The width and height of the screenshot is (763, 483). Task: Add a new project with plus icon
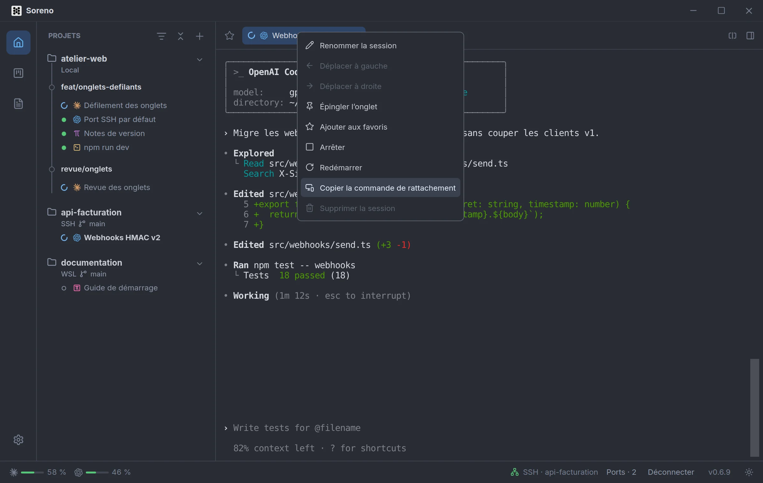point(200,36)
